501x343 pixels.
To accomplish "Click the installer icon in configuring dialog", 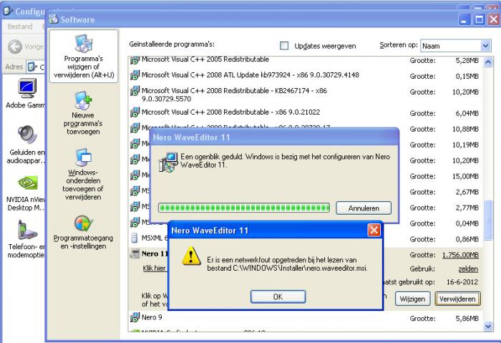I will point(168,163).
